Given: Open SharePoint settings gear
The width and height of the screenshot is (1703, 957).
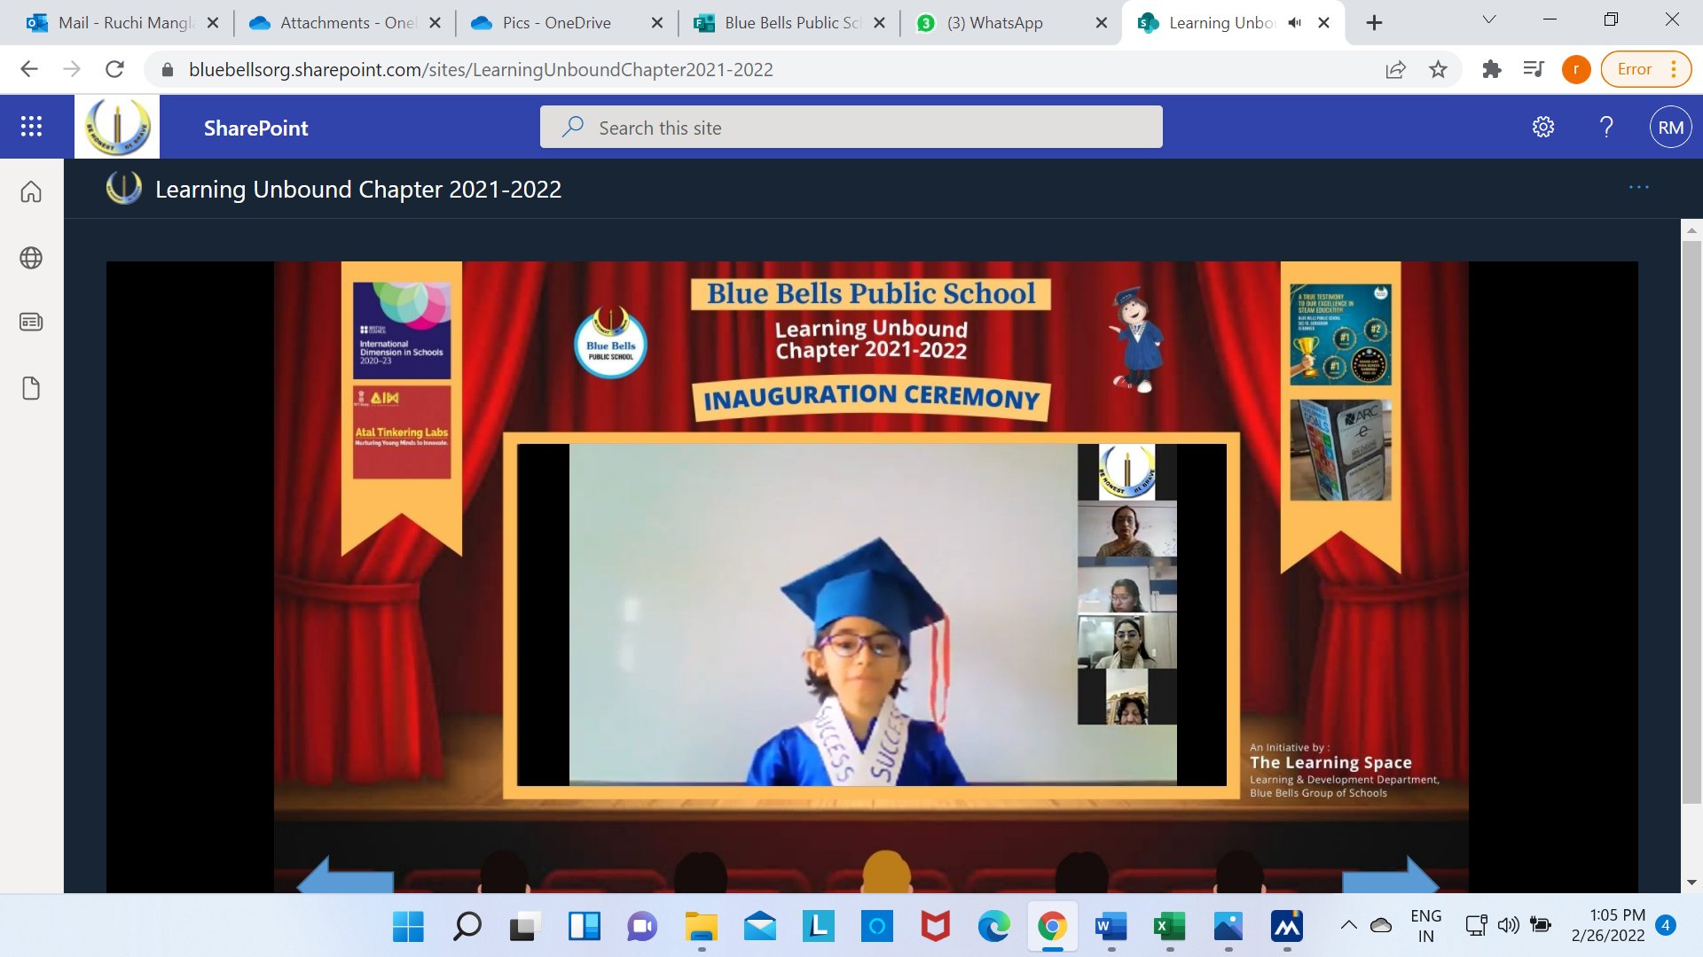Looking at the screenshot, I should pos(1543,127).
